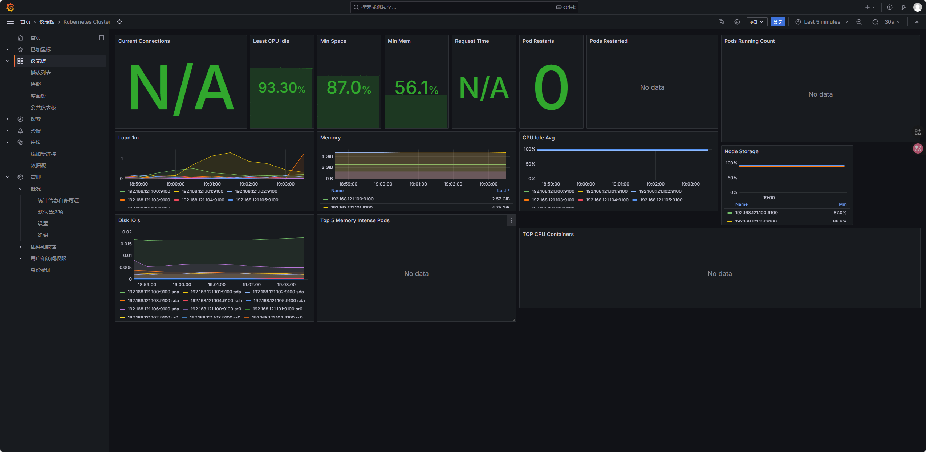The height and width of the screenshot is (452, 926).
Task: Save the dashboard with disk icon
Action: pos(721,22)
